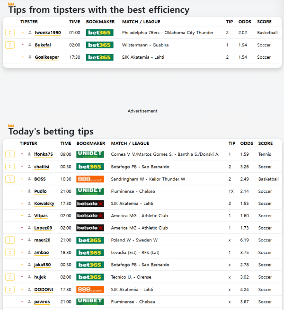Click the up-arrow trend icon beside Goalkeeper

click(22, 57)
